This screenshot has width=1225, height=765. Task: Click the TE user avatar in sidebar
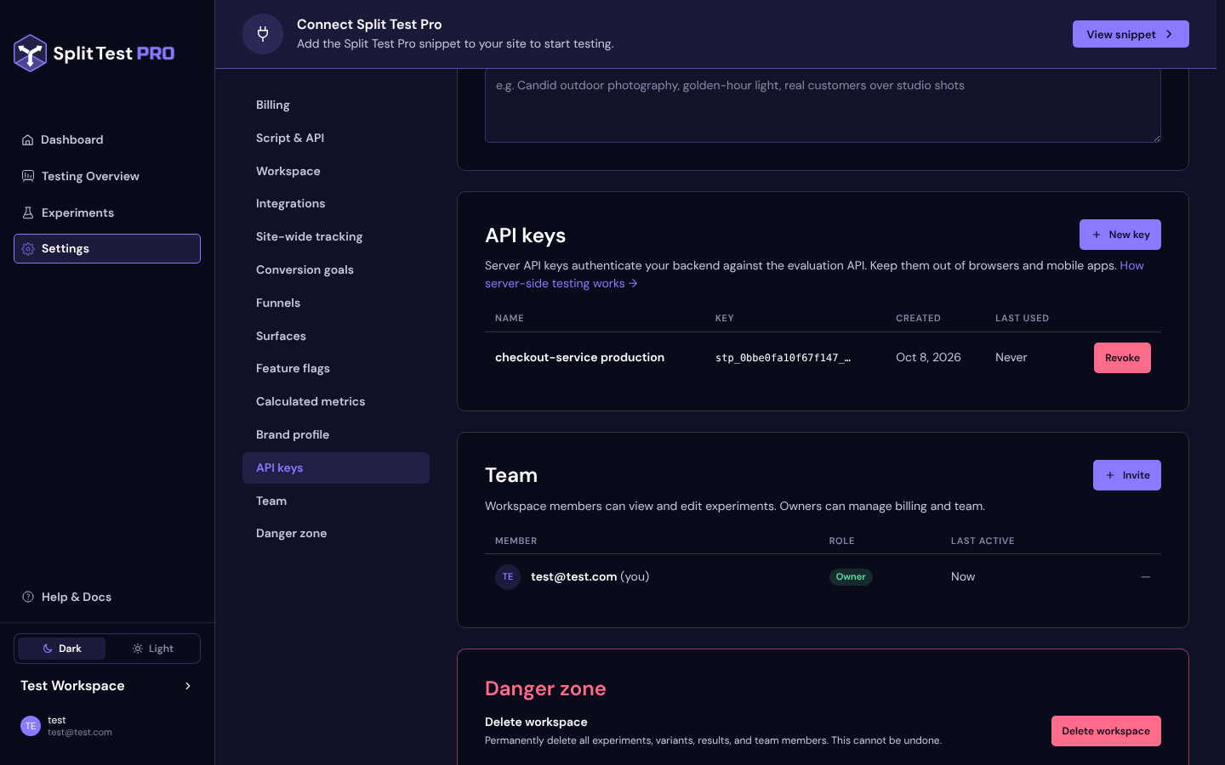click(x=31, y=726)
